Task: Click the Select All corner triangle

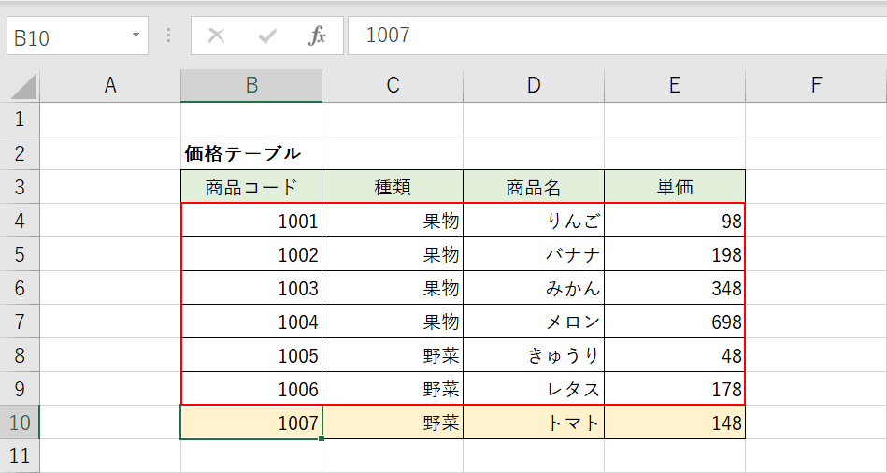Action: [x=23, y=87]
